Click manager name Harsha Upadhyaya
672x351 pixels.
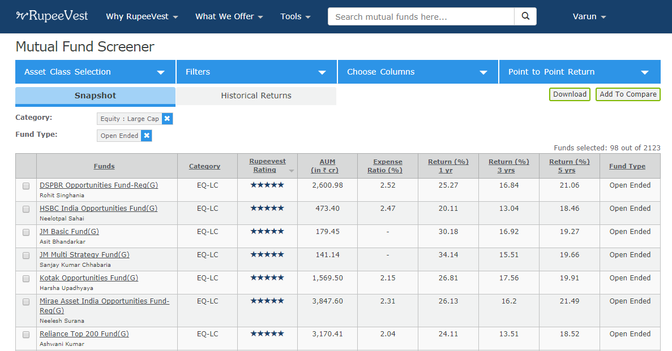pyautogui.click(x=66, y=288)
